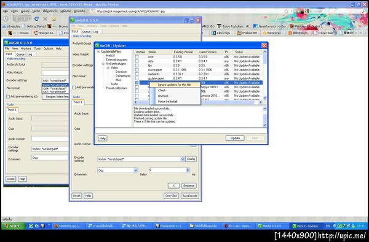369x242 pixels.
Task: Open the Ogg extension dropdown
Action: [x=135, y=170]
